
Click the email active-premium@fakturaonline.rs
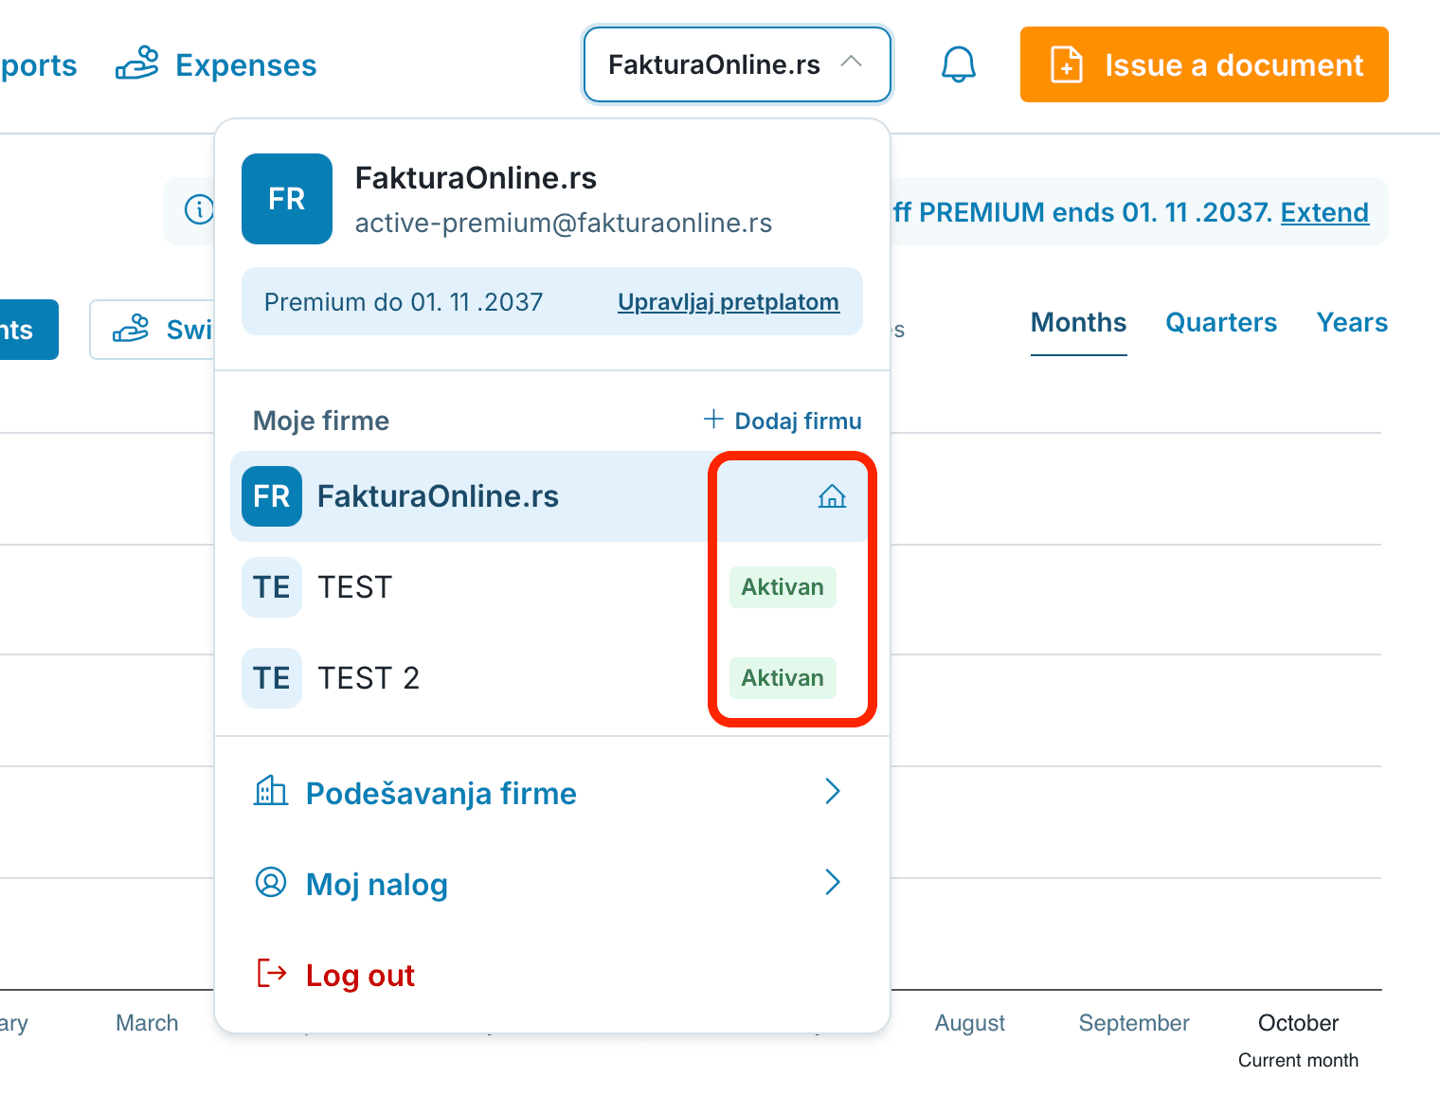[564, 224]
